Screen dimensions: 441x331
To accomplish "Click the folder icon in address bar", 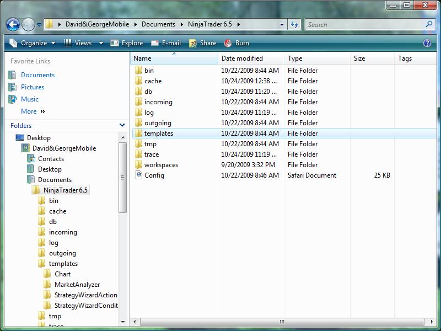I will (x=50, y=24).
